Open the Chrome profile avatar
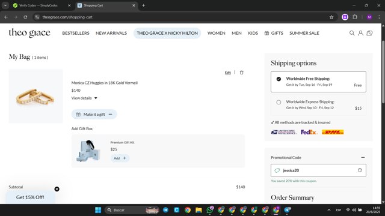 (x=369, y=17)
